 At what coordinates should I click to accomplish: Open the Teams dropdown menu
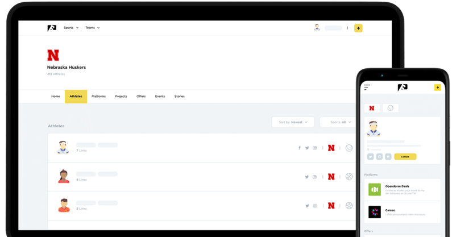93,28
